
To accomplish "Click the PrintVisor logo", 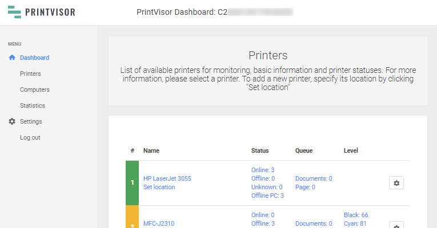I will tap(41, 12).
